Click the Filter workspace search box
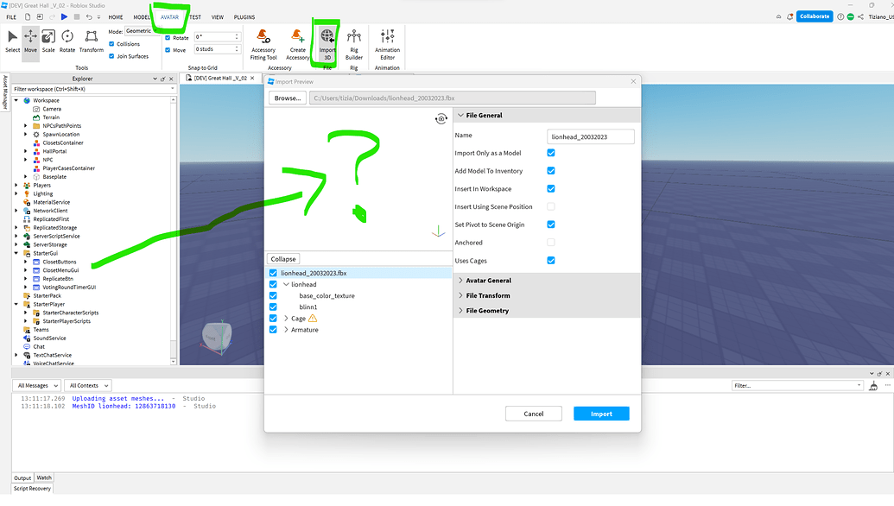Image resolution: width=894 pixels, height=506 pixels. pos(93,89)
